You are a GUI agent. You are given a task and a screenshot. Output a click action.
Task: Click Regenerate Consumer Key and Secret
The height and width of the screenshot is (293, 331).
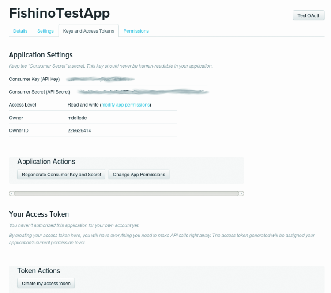coord(61,175)
